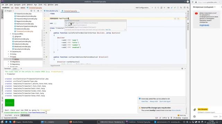Open the Database side tool window
This screenshot has width=222, height=124.
coord(188,26)
